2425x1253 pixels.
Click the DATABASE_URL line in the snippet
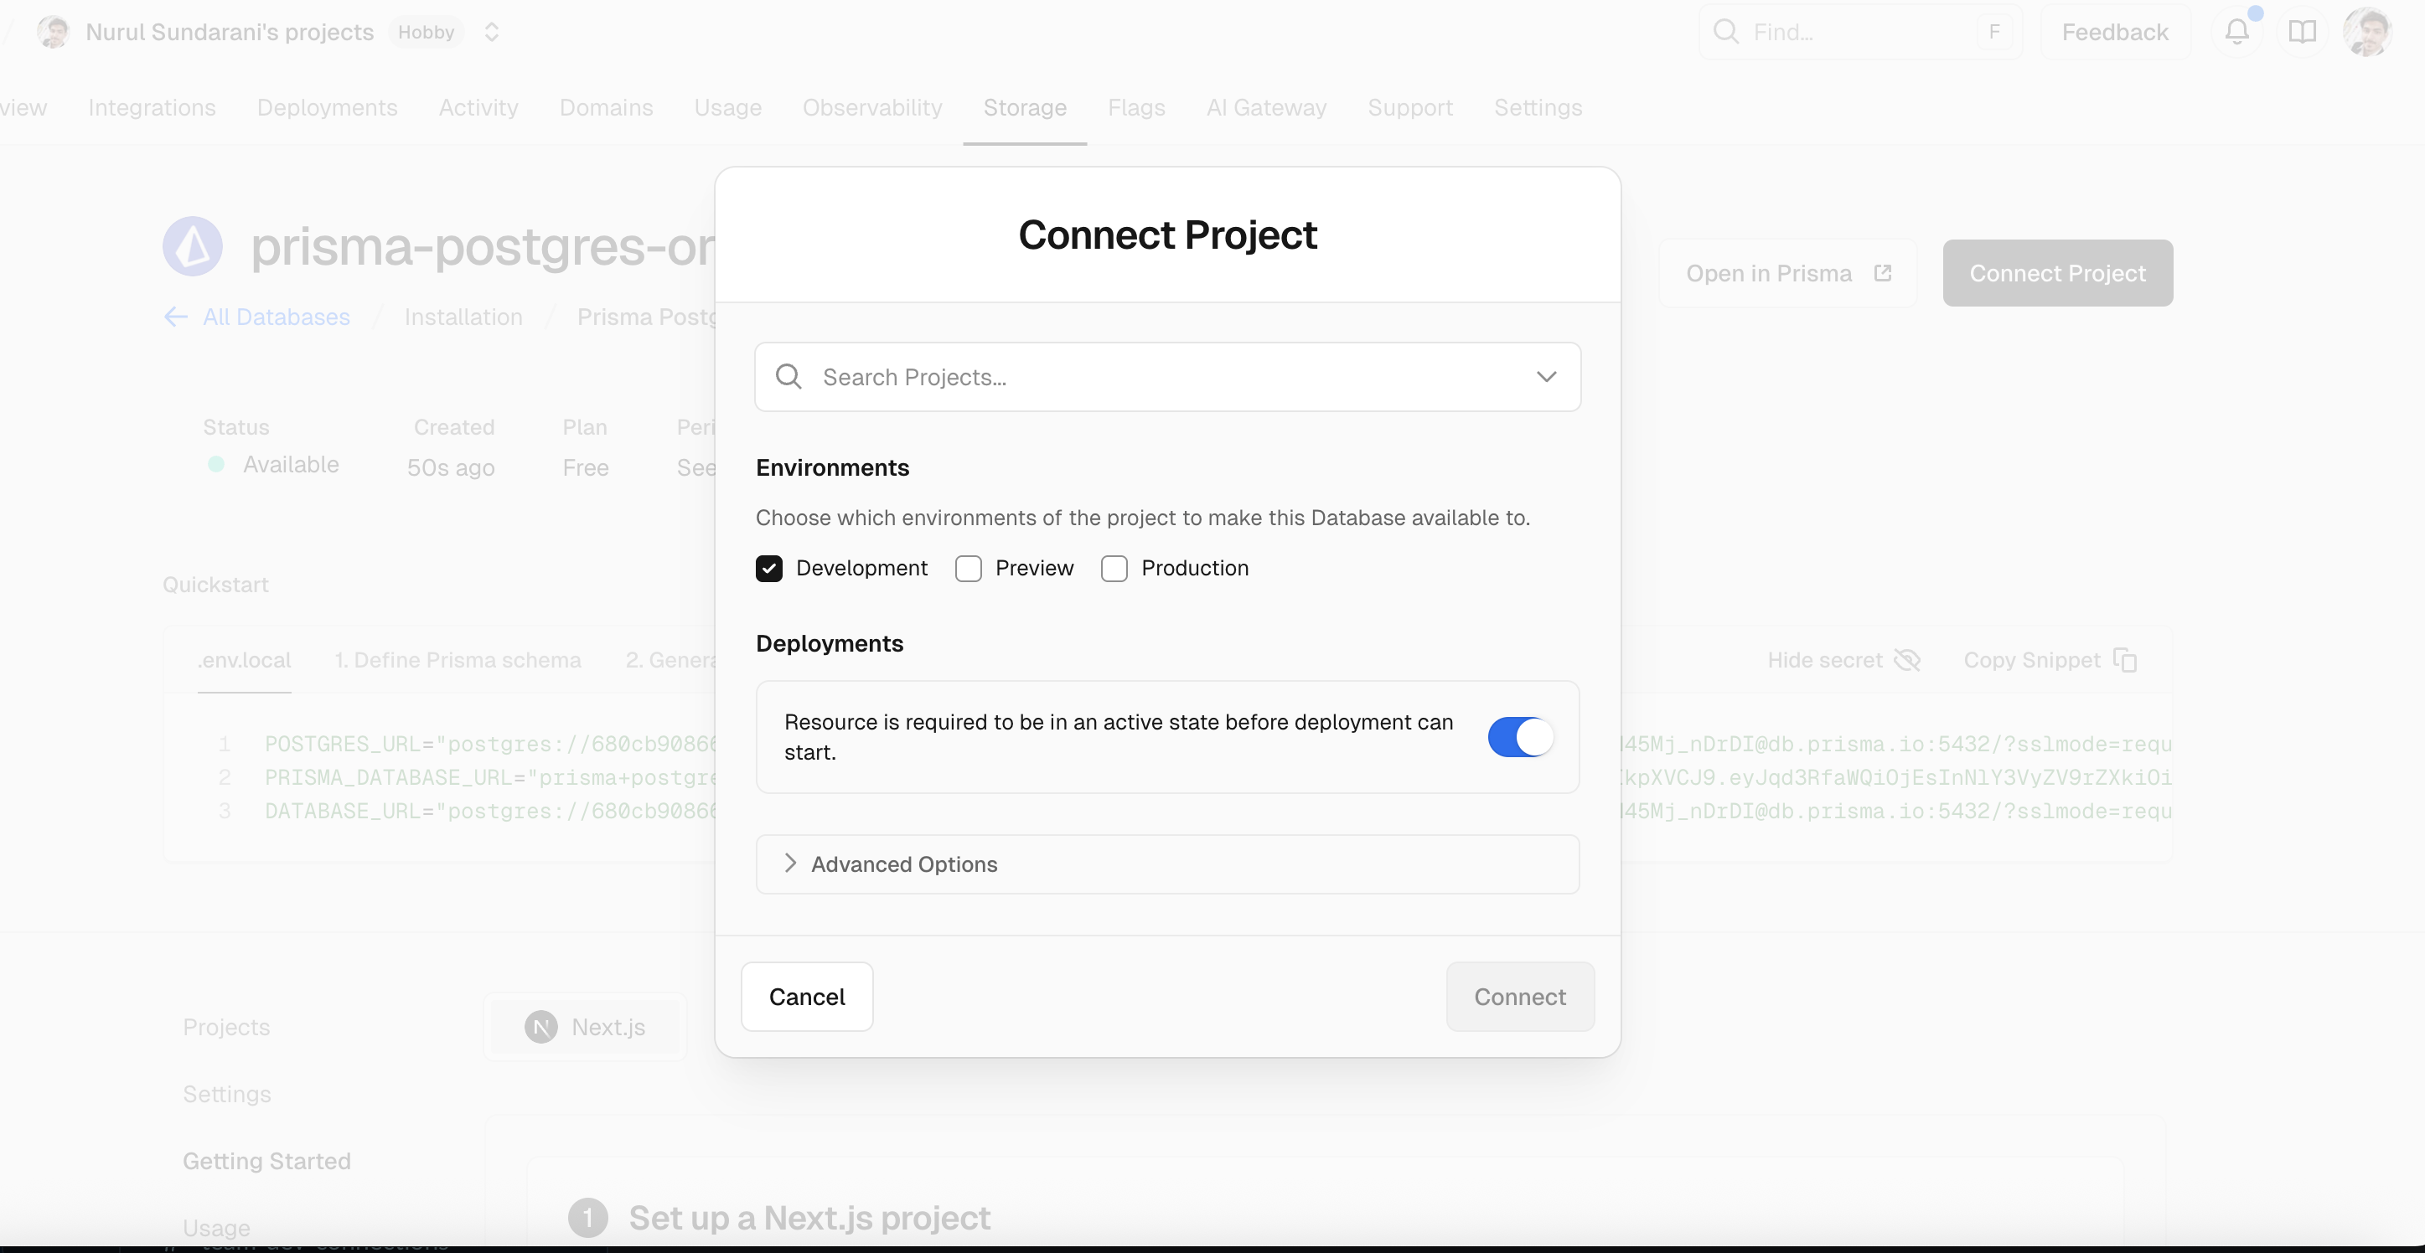pos(489,811)
